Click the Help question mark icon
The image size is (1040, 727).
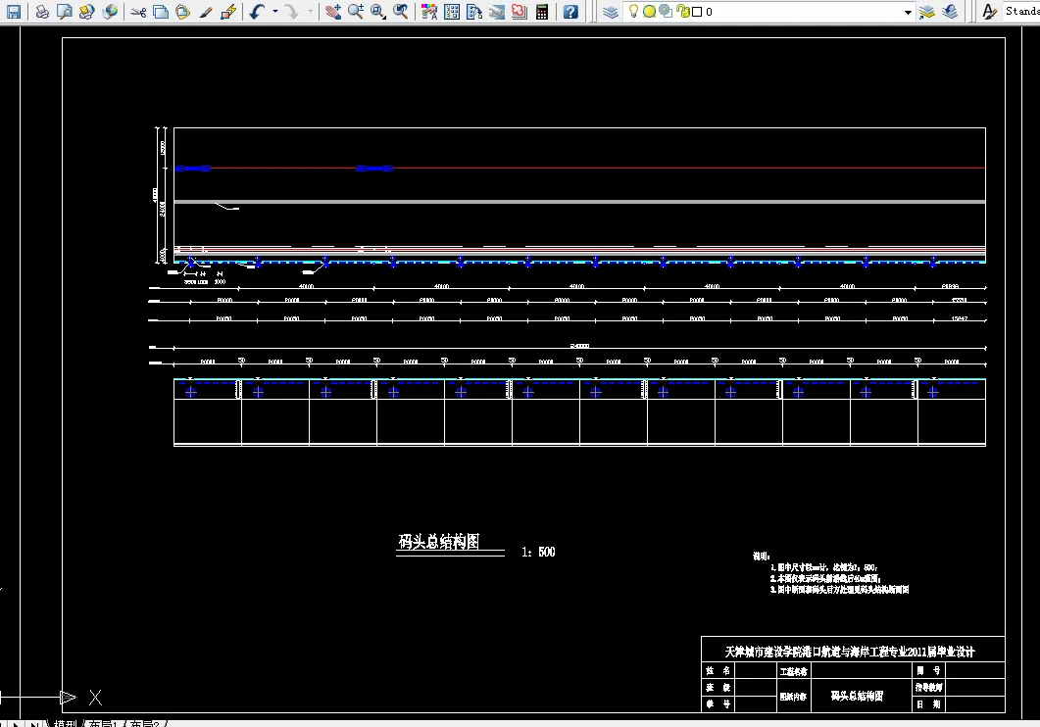tap(570, 11)
